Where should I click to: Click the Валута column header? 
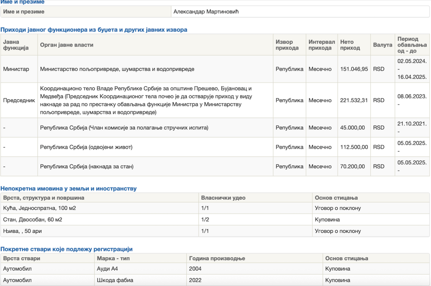[383, 45]
